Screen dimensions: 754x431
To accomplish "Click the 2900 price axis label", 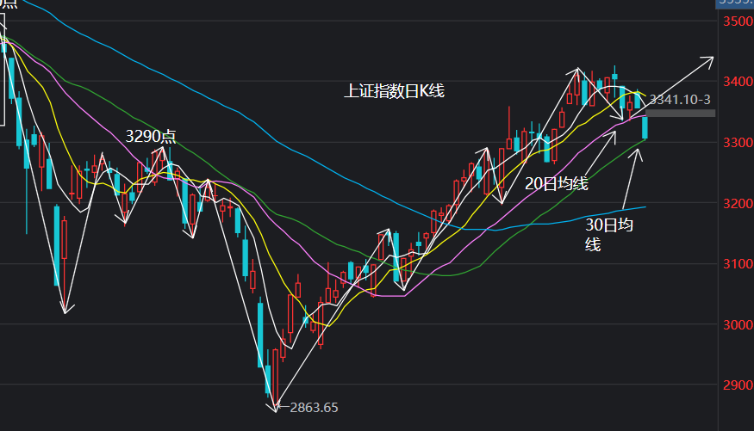I will click(738, 385).
